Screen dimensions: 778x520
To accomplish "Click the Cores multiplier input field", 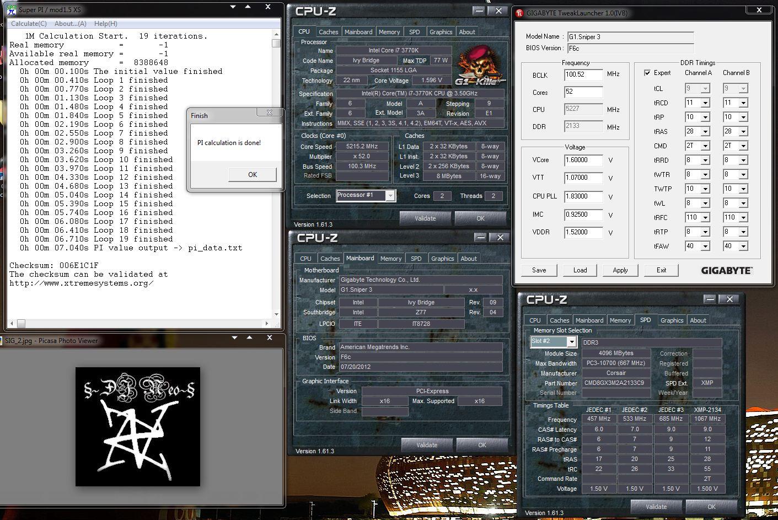I will click(583, 92).
